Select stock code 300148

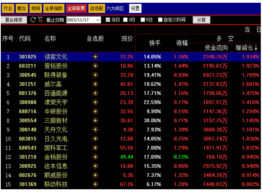coord(27,130)
